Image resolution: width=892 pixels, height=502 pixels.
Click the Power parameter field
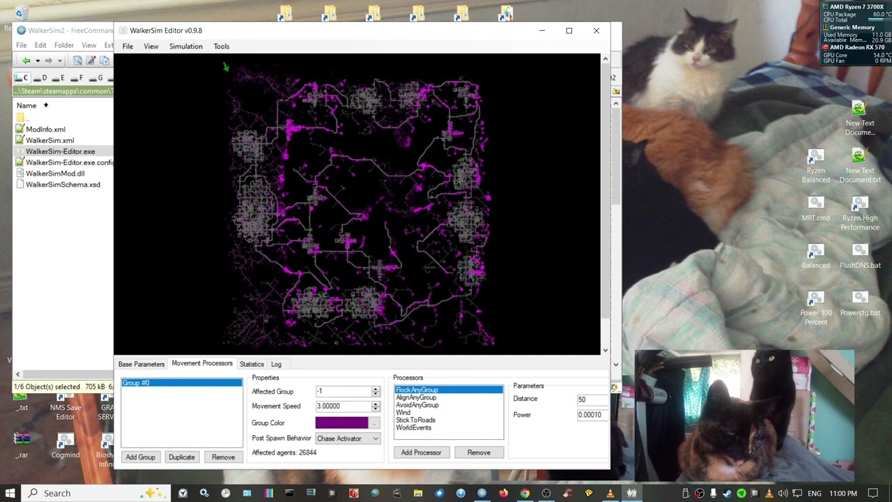click(591, 415)
